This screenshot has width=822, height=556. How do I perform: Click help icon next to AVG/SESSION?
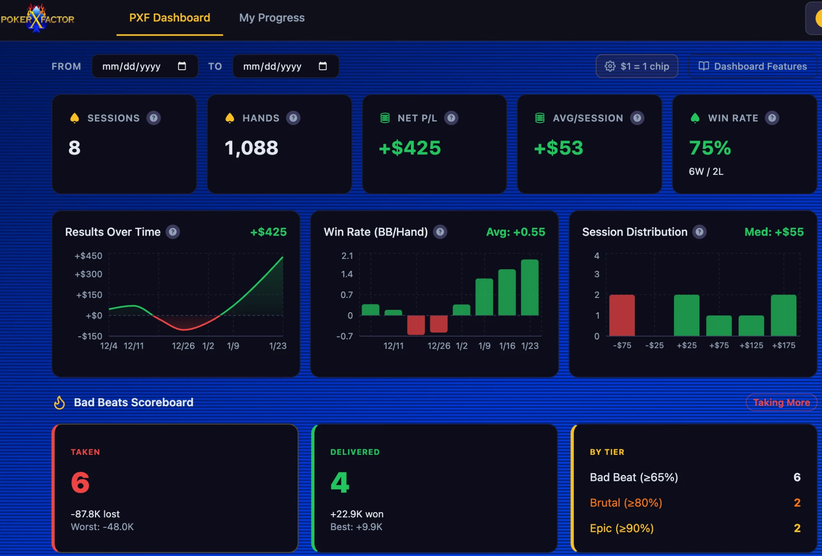[x=637, y=118]
